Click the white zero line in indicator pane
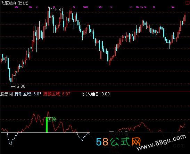The height and width of the screenshot is (154, 190). tap(46, 132)
